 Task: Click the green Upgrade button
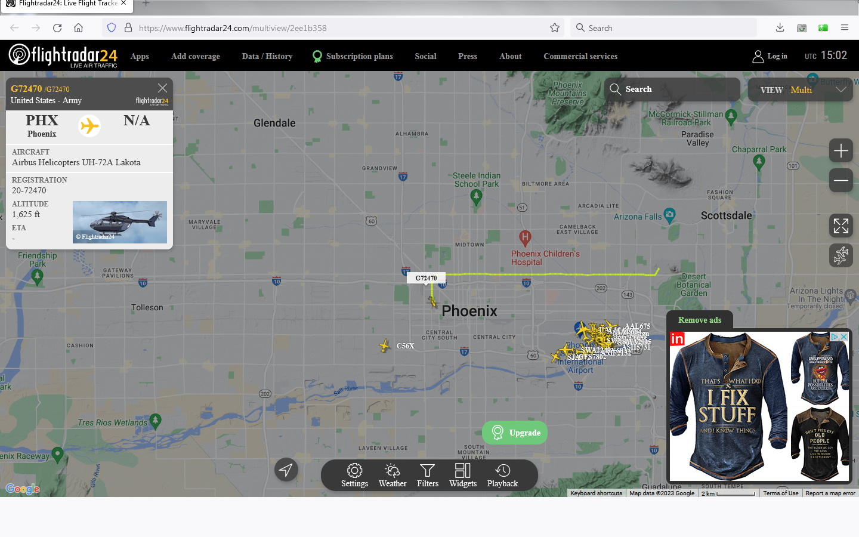click(515, 433)
